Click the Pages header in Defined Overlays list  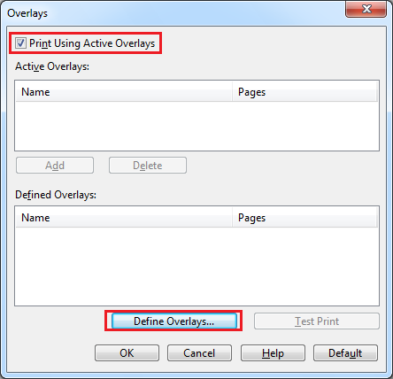click(x=304, y=218)
